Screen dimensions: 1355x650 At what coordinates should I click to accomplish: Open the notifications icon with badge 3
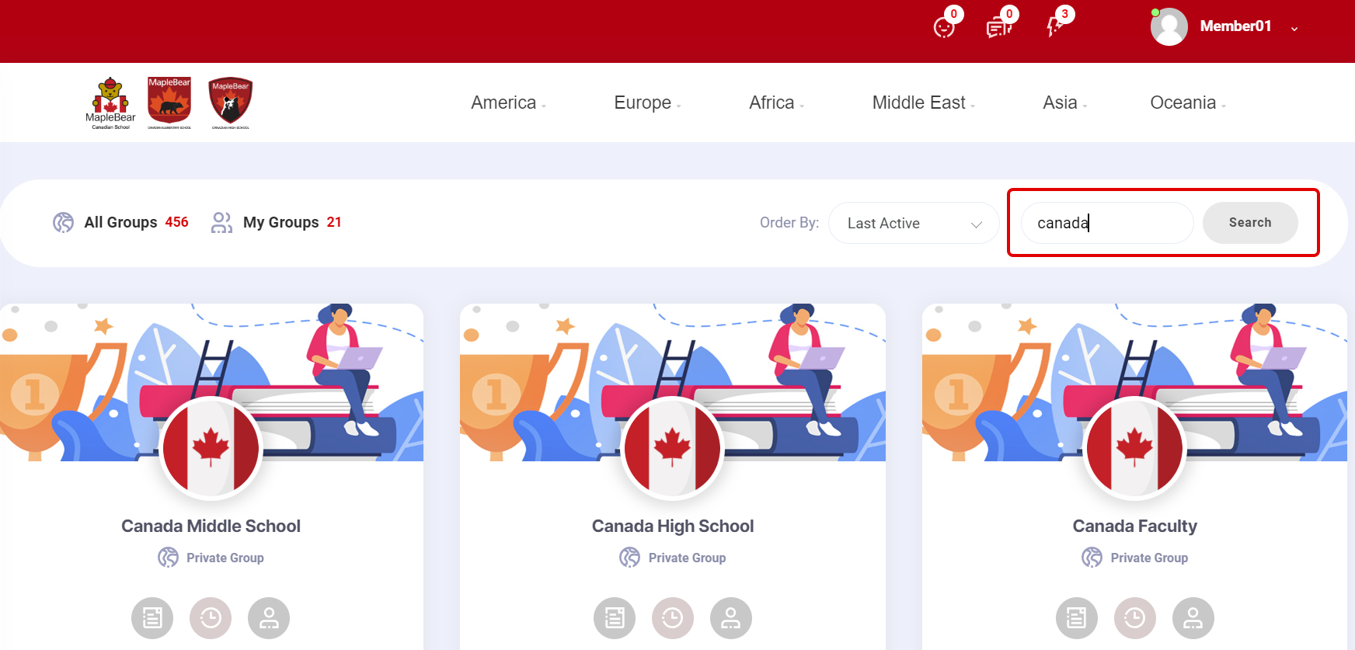[x=1054, y=27]
